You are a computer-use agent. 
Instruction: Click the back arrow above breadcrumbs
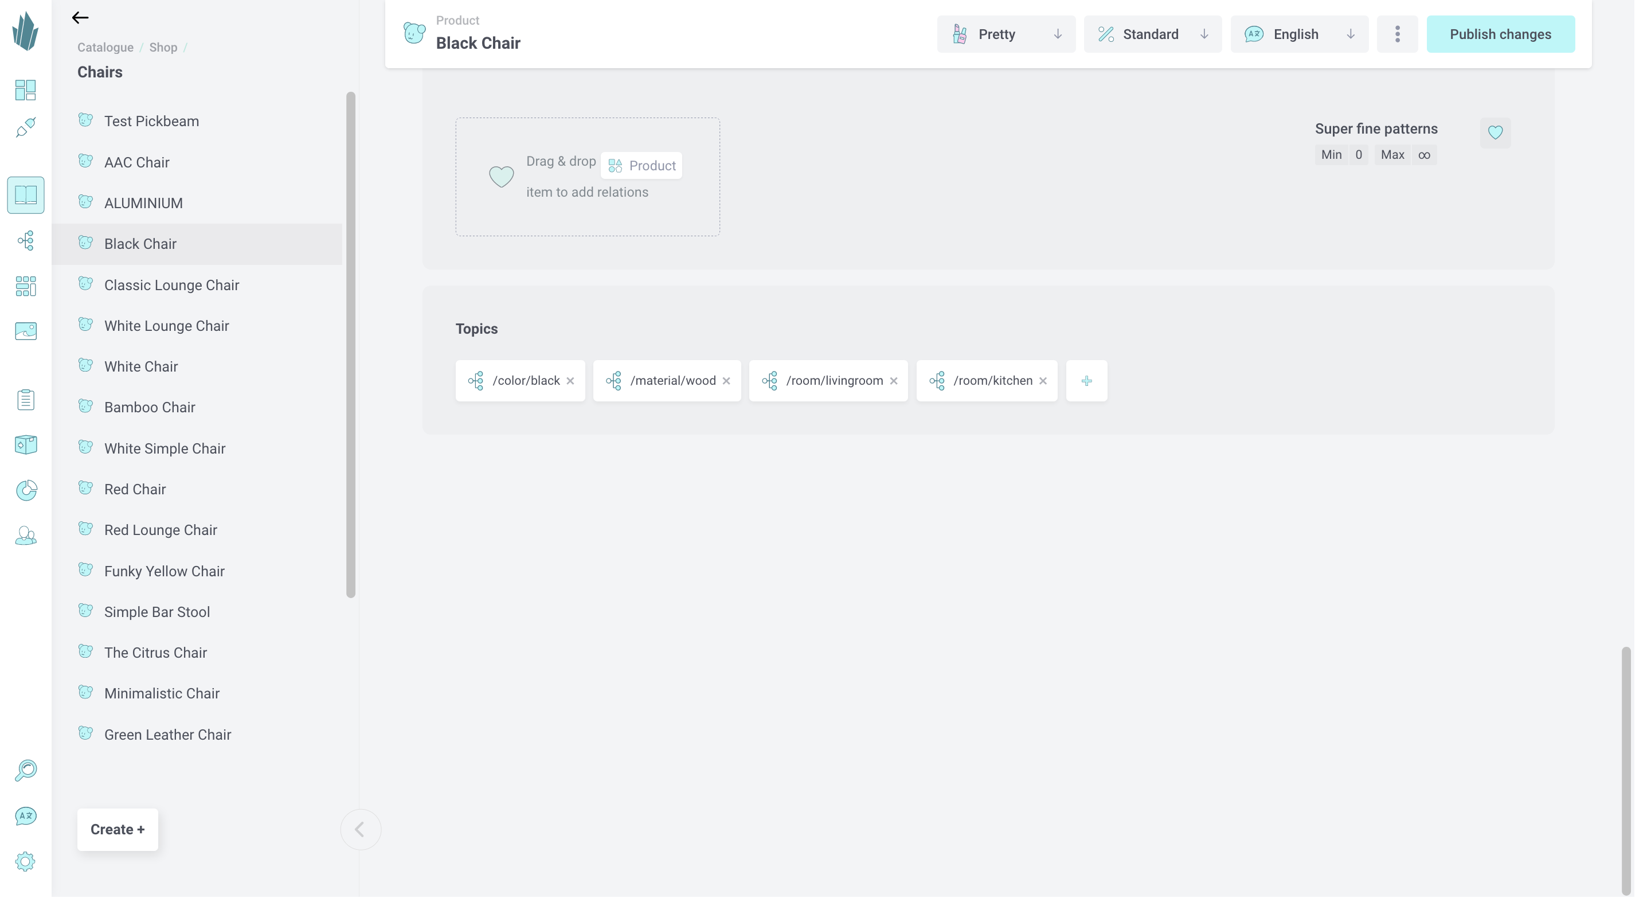pyautogui.click(x=80, y=18)
